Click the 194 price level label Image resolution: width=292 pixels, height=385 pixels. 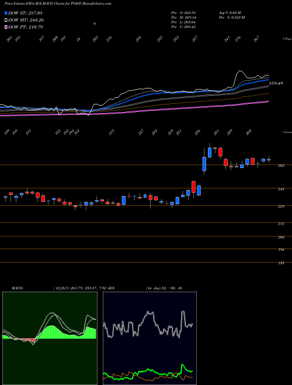coord(281,250)
